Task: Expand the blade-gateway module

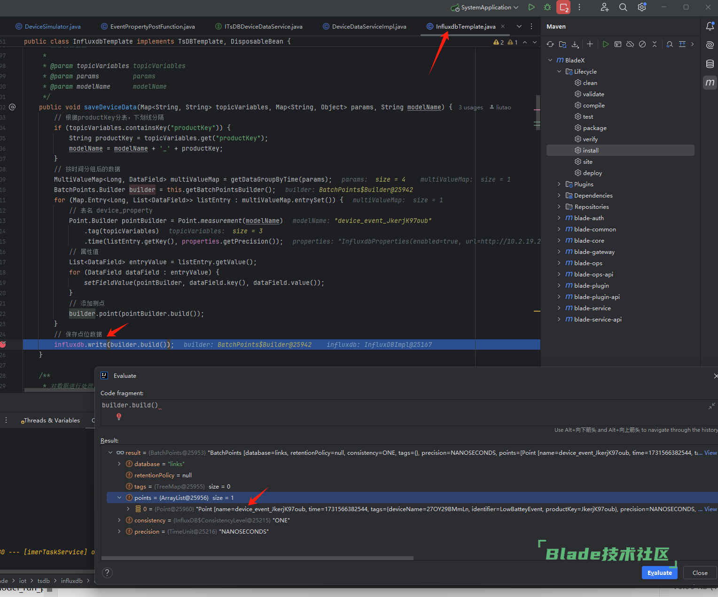Action: point(559,252)
